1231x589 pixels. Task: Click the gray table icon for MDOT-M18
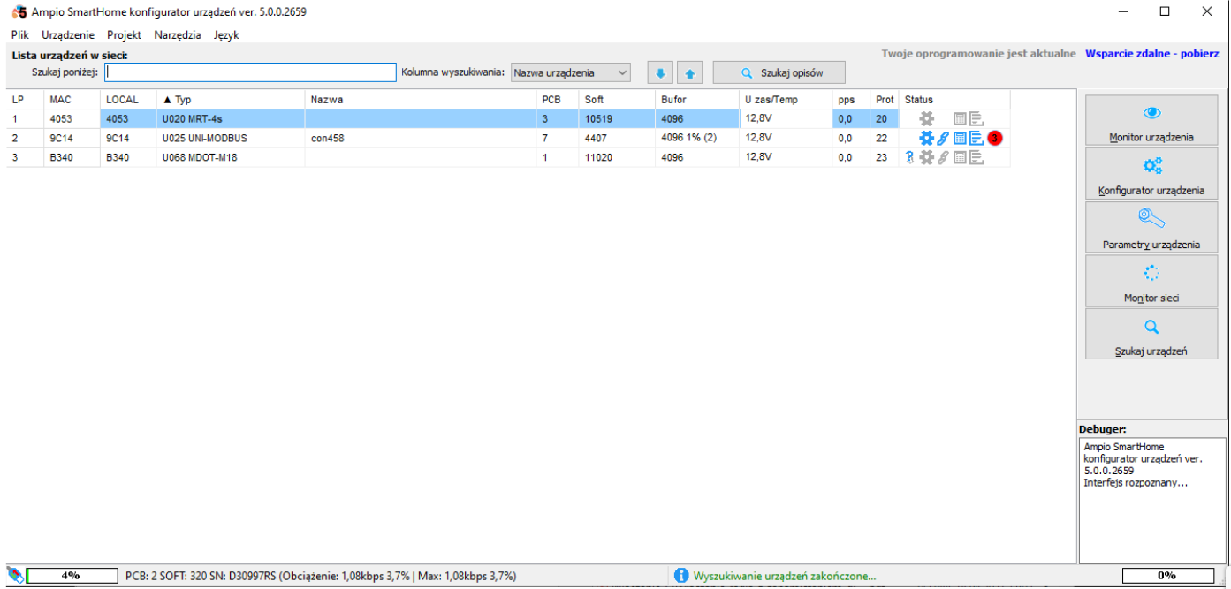(960, 157)
